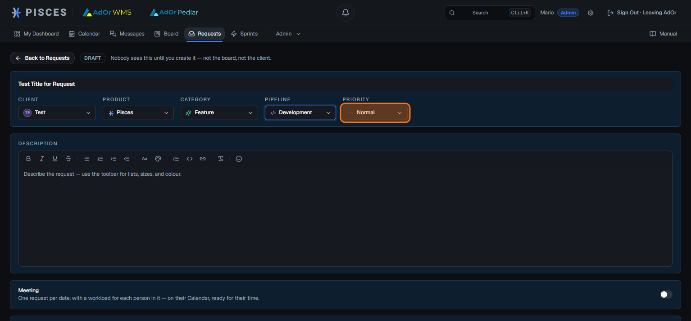Insert a code block in description

coord(190,159)
